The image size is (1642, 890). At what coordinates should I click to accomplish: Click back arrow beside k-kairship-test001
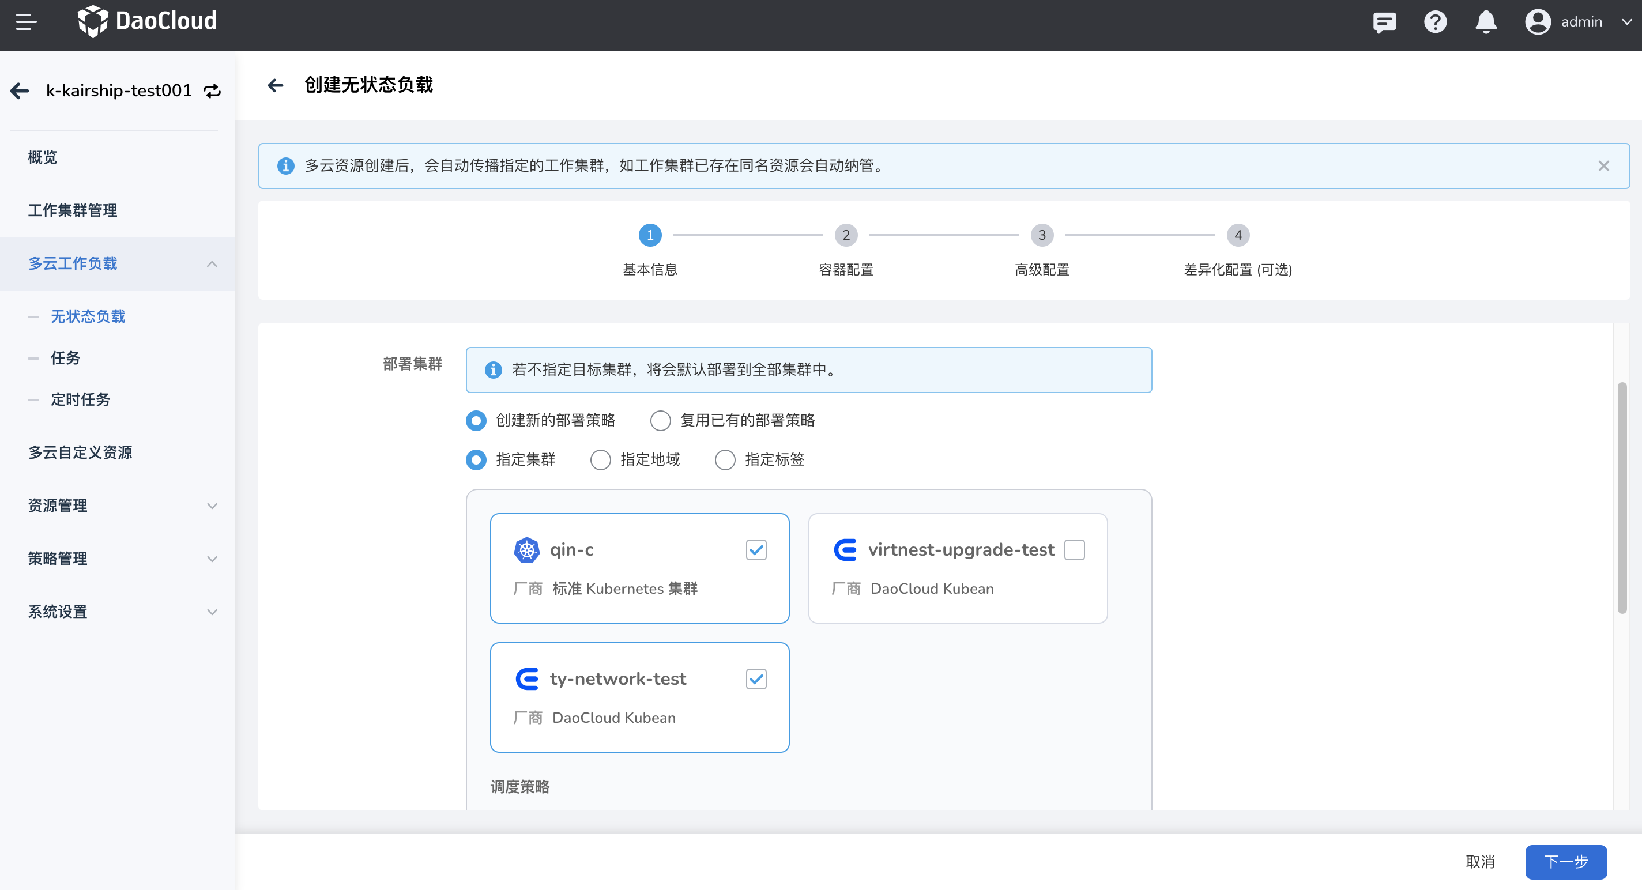point(20,91)
